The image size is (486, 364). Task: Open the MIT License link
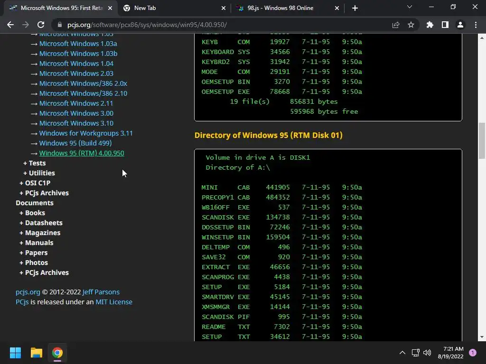tap(114, 302)
